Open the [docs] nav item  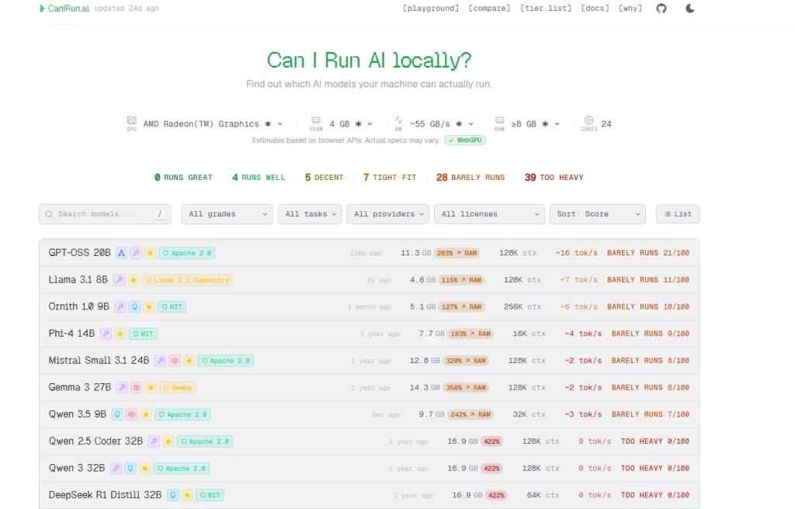(x=595, y=8)
